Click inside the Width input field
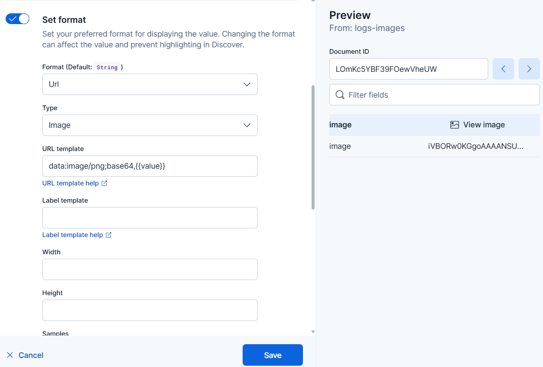The image size is (543, 367). tap(150, 269)
